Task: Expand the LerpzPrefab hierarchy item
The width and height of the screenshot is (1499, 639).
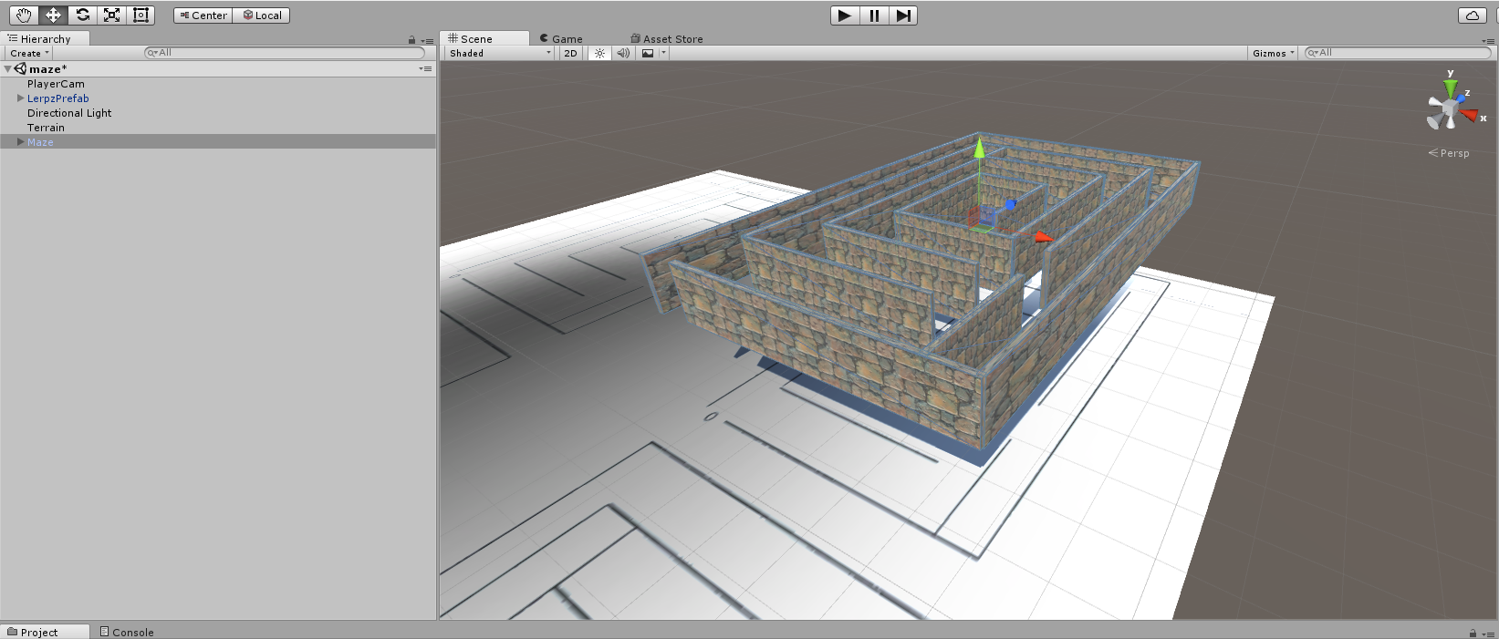Action: click(20, 98)
